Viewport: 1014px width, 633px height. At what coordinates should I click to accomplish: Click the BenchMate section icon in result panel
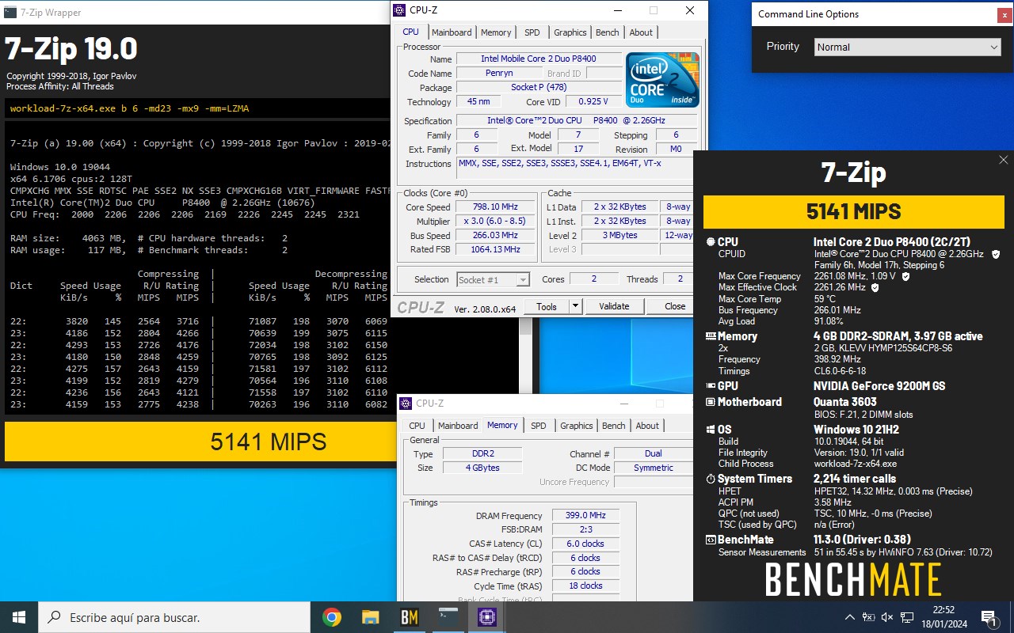pyautogui.click(x=711, y=540)
